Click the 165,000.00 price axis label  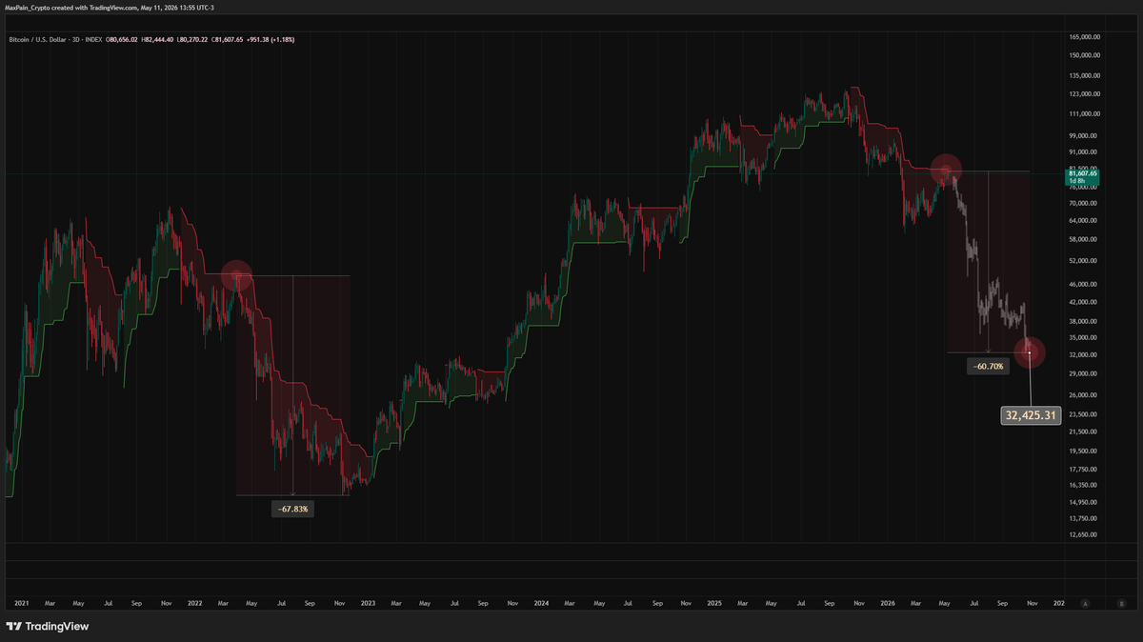(1086, 37)
